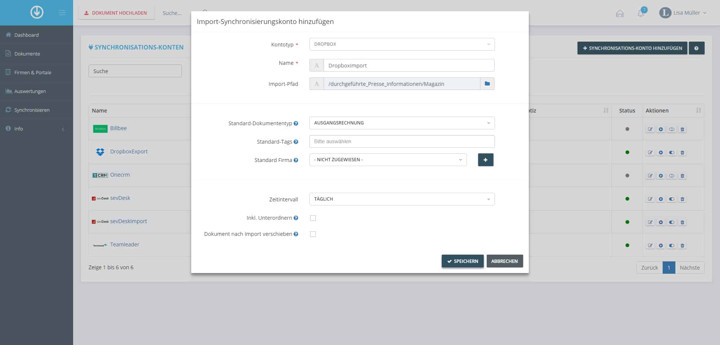
Task: Click the Standard-Tags selection field
Action: click(402, 141)
